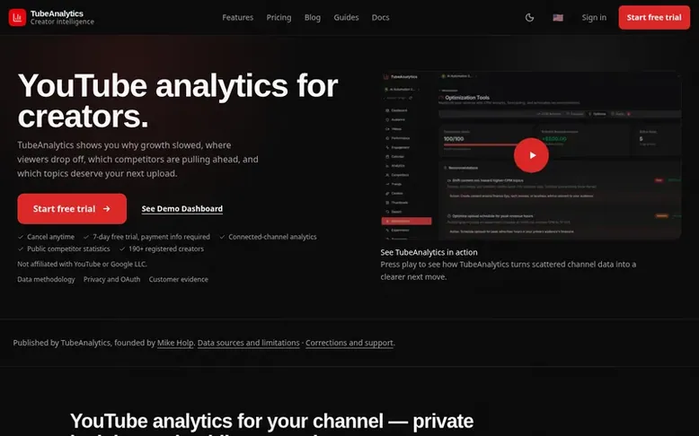The height and width of the screenshot is (436, 699).
Task: Open the Blog link in navigation
Action: (x=313, y=17)
